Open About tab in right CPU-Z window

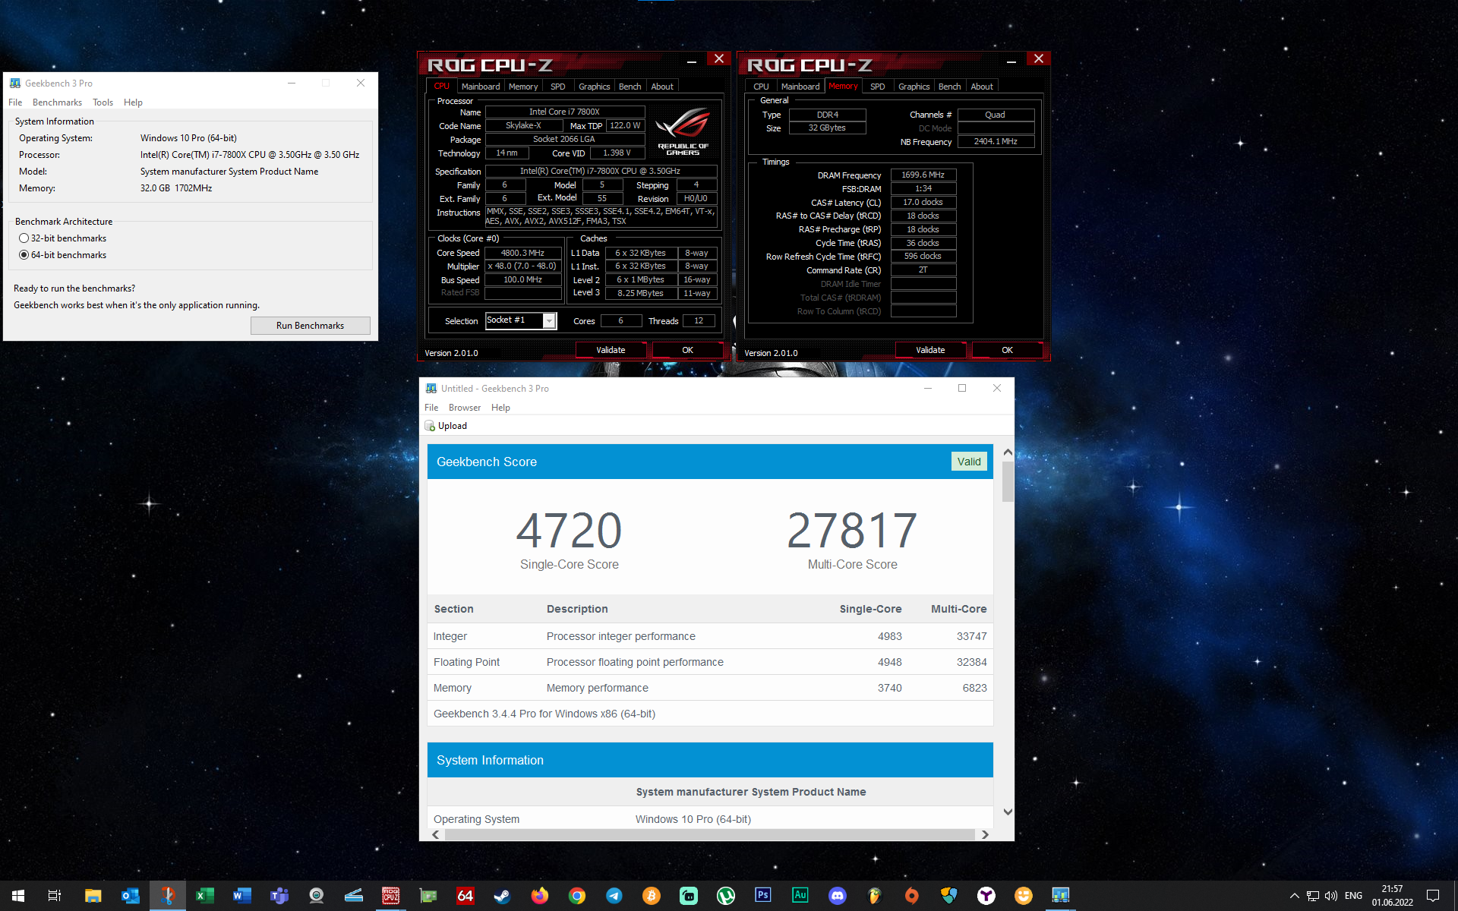[x=982, y=87]
